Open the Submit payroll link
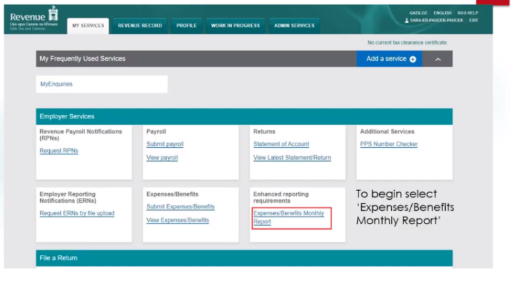This screenshot has height=283, width=511. click(165, 144)
